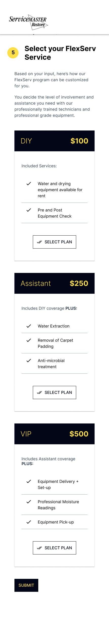Click the DIY $100 plan header

point(55,141)
